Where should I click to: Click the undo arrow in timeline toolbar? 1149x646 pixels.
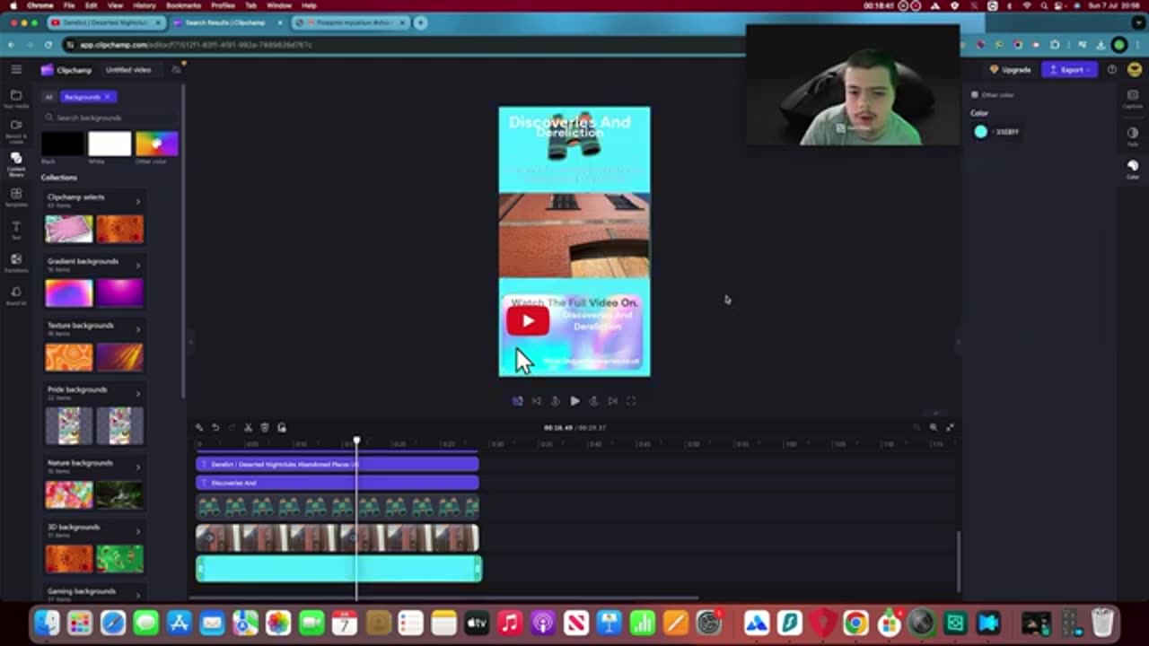click(215, 428)
